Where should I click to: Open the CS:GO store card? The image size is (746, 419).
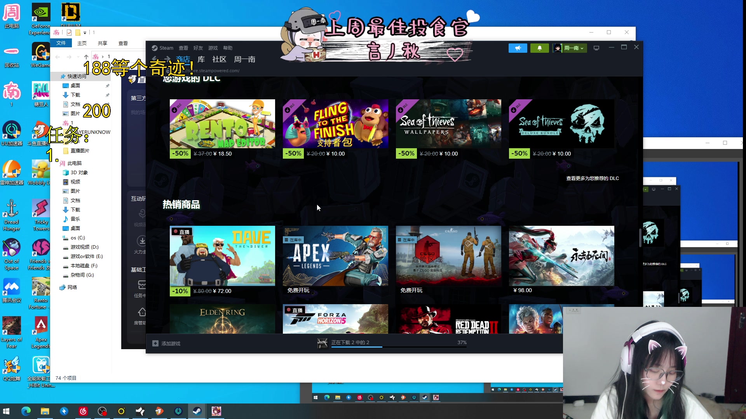coord(448,261)
